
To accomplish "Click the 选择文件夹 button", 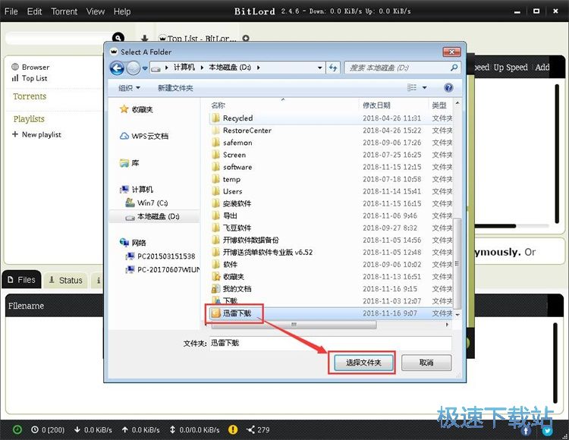I will 363,363.
